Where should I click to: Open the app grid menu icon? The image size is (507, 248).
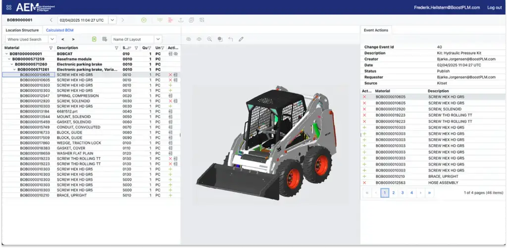9,7
